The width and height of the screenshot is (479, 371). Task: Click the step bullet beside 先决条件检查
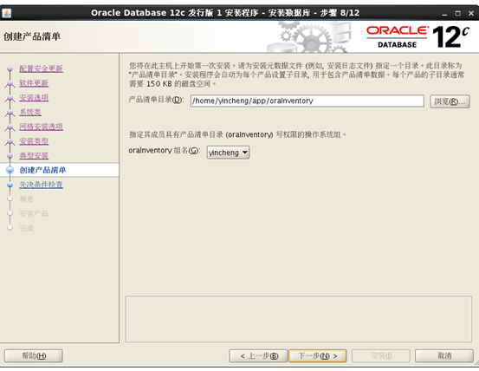click(x=10, y=185)
